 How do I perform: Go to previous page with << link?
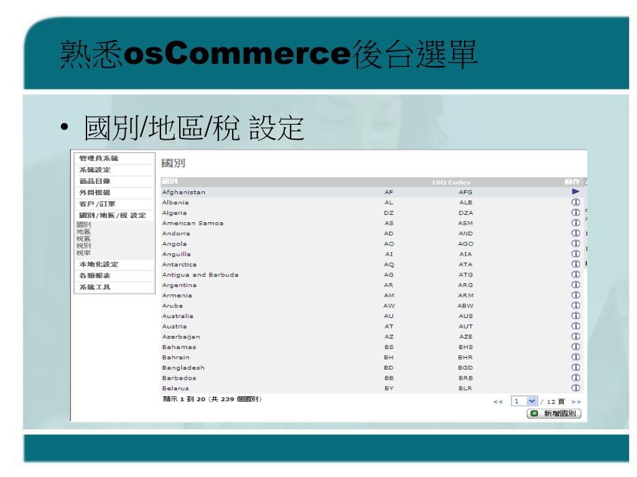coord(498,402)
